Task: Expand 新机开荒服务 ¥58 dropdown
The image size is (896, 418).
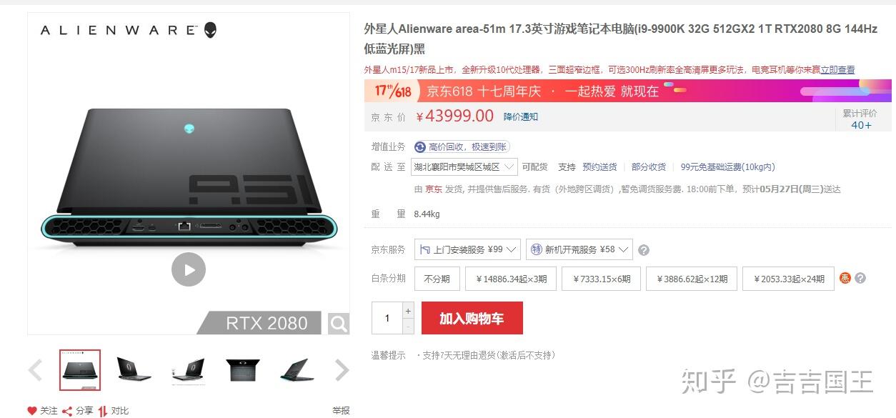Action: (x=579, y=249)
